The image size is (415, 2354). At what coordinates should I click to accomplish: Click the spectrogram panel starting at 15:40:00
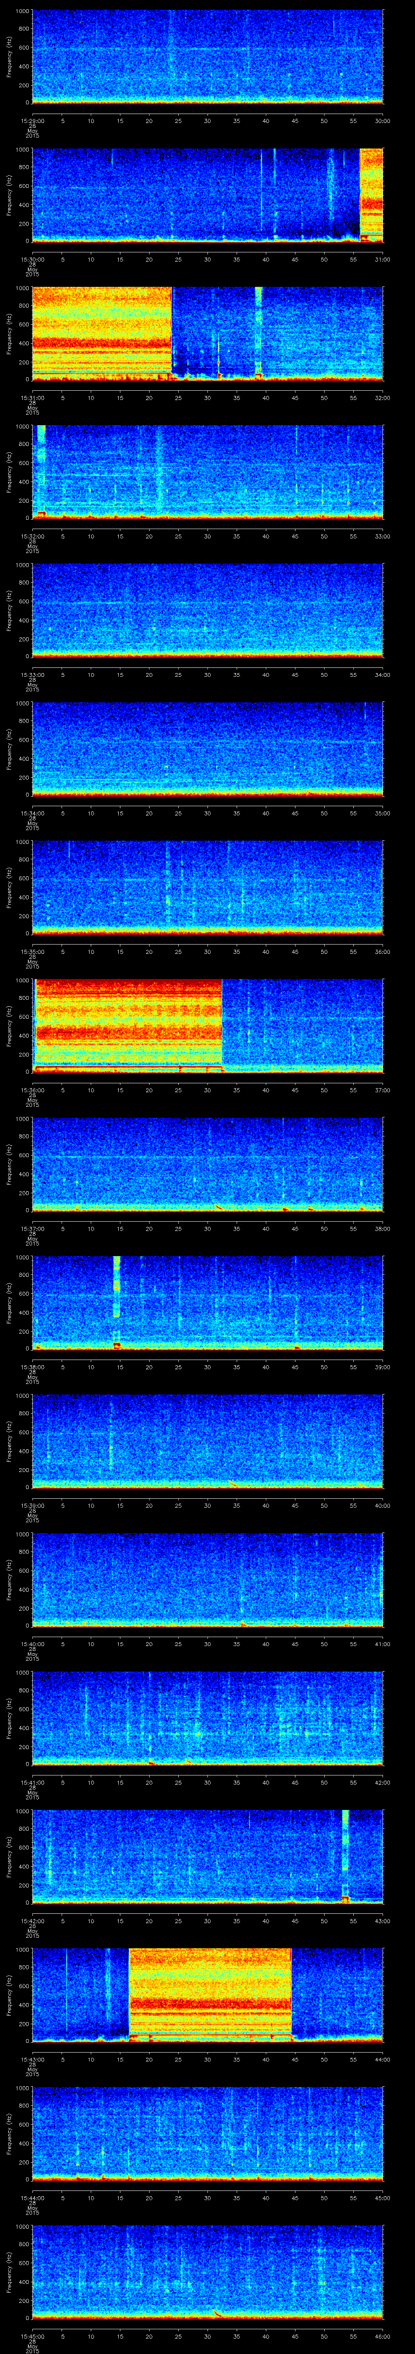pyautogui.click(x=207, y=1580)
